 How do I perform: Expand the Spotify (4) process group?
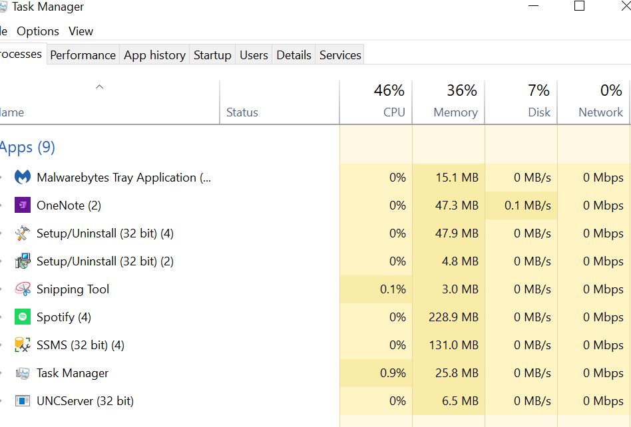pos(2,317)
